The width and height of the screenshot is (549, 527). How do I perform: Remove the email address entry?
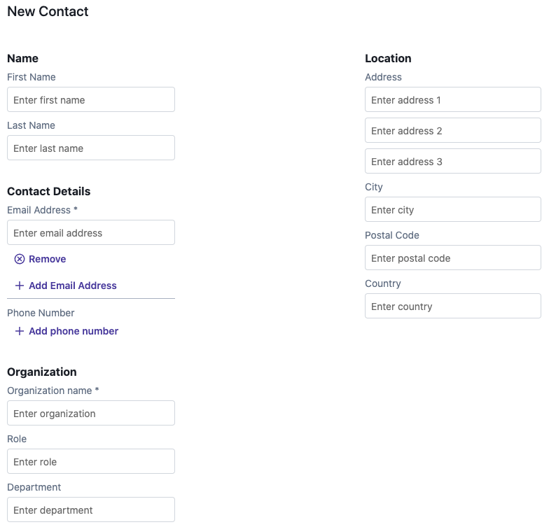tap(40, 259)
